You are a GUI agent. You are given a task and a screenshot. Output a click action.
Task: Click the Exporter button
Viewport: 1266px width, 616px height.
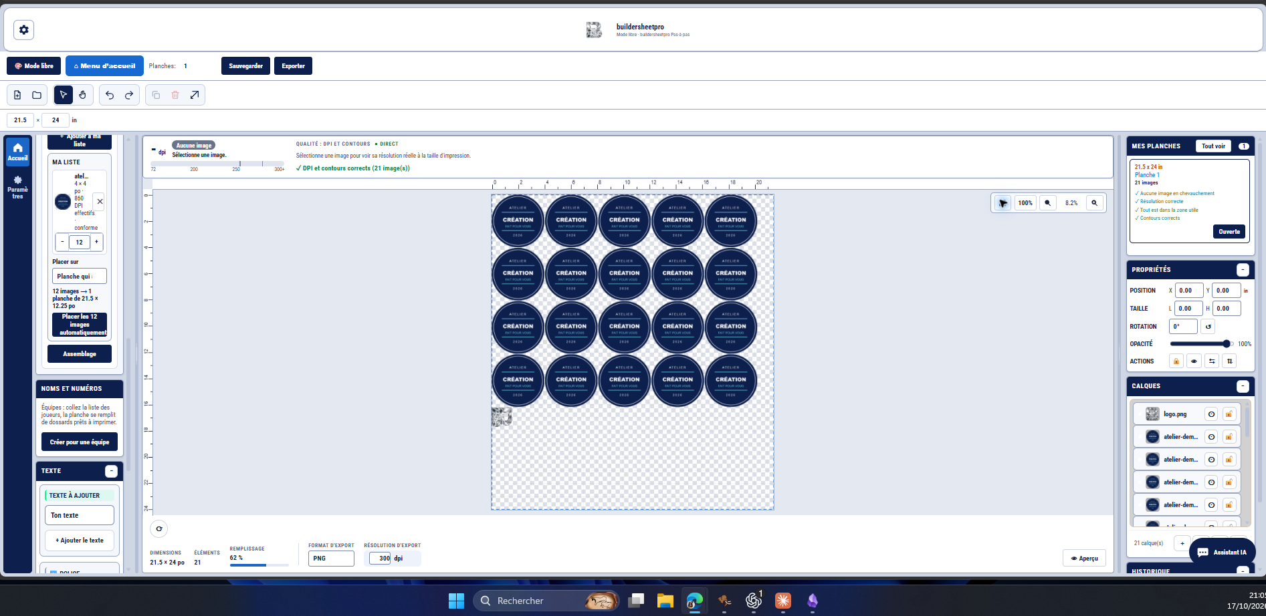pos(293,66)
